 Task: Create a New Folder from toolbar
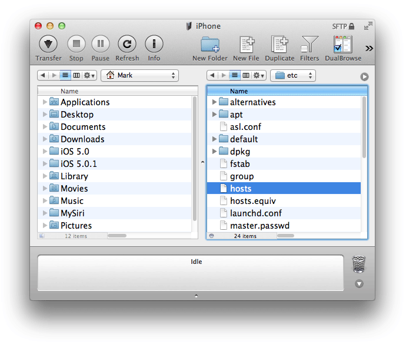209,45
